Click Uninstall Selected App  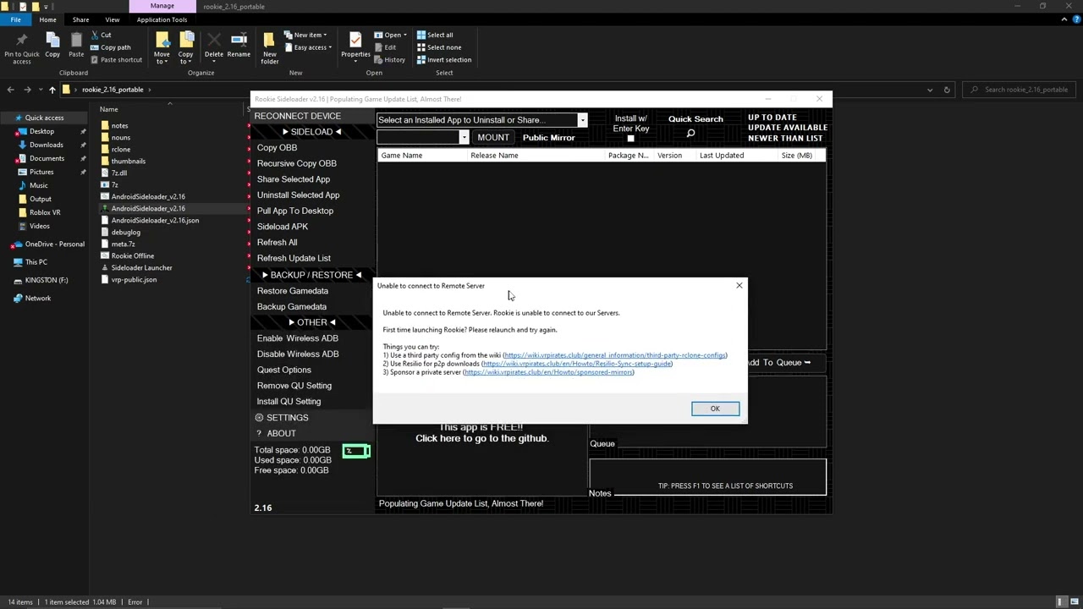coord(298,195)
